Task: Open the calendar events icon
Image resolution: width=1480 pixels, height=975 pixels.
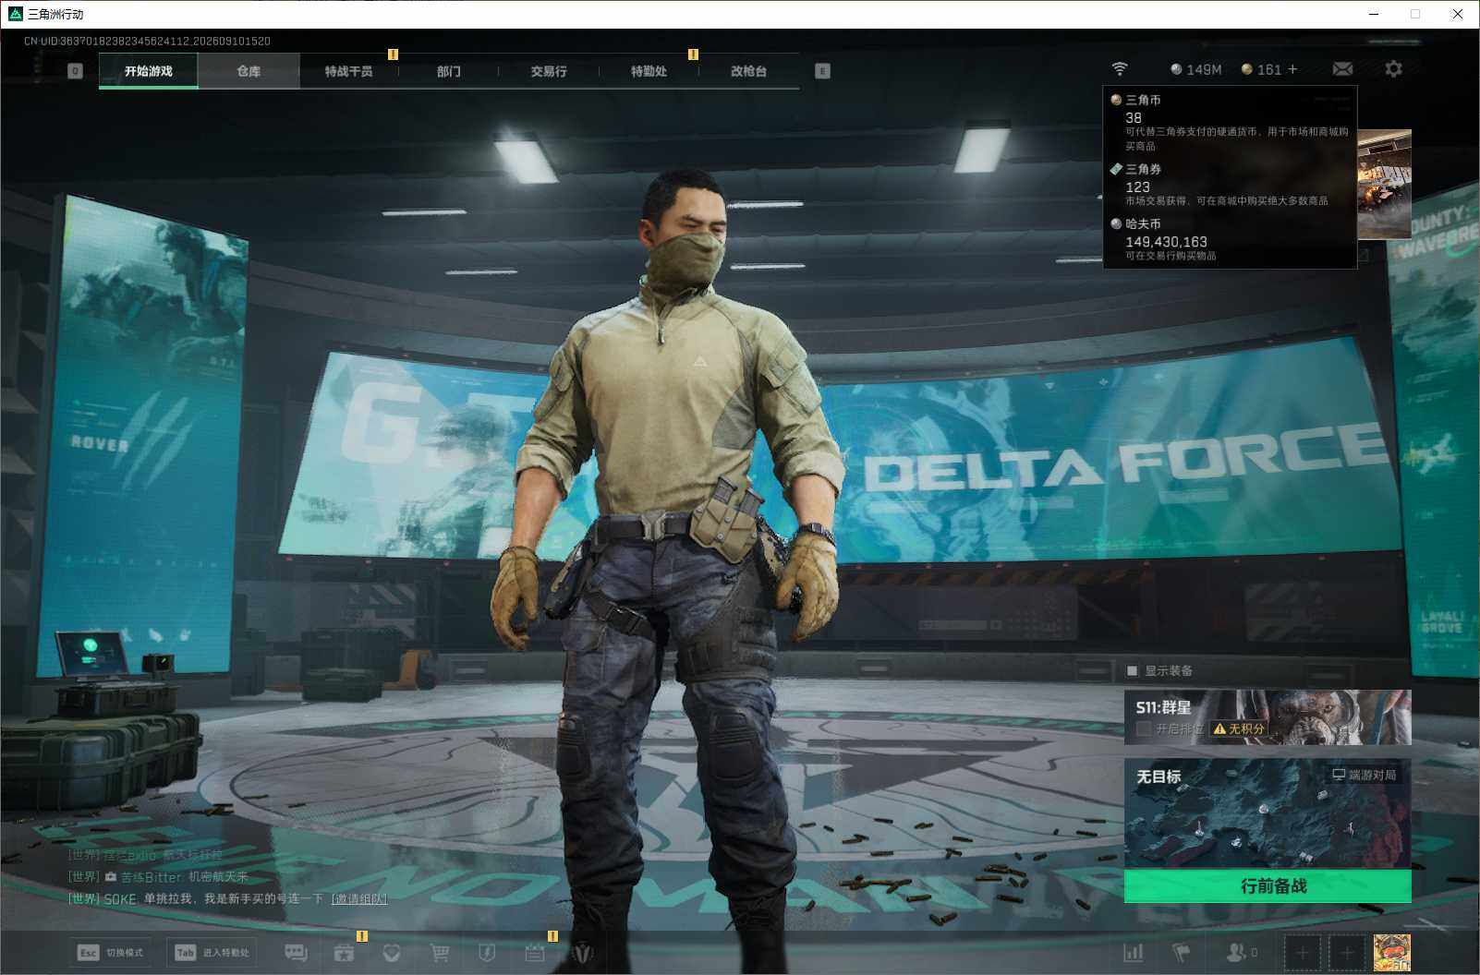Action: [535, 953]
